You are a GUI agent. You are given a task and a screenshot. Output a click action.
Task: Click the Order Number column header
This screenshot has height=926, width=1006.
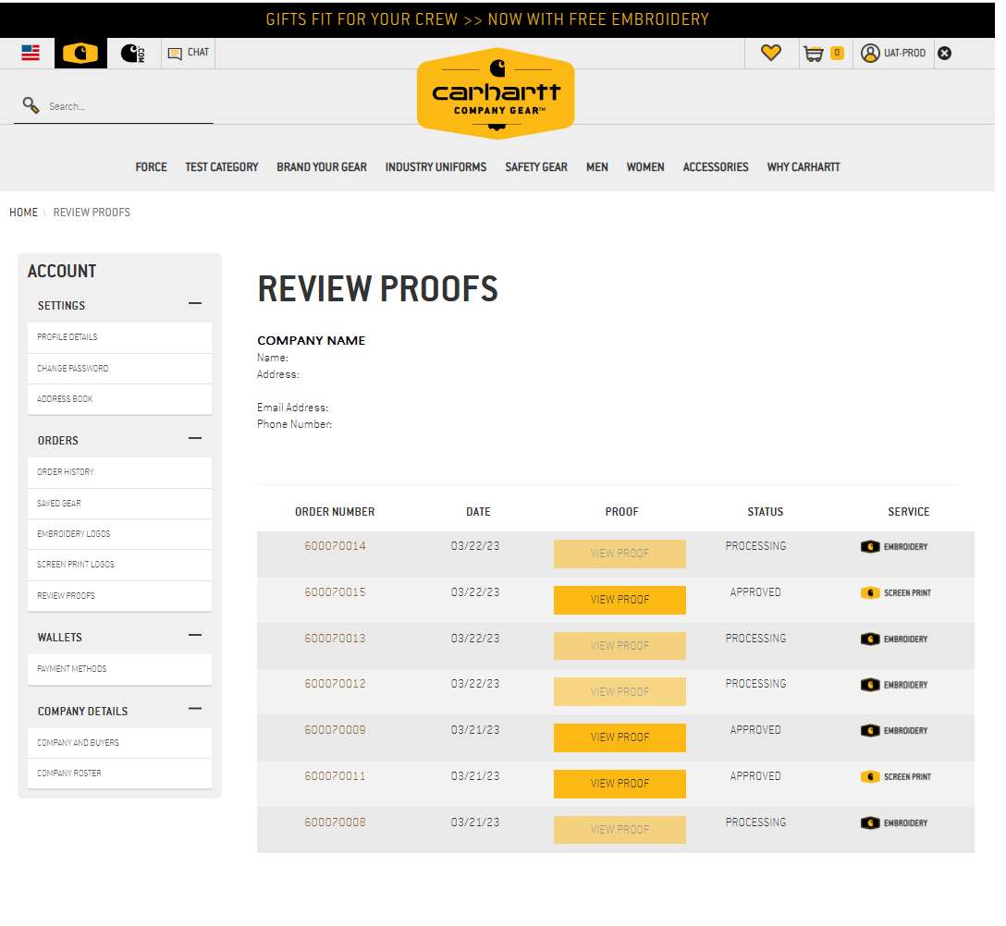(335, 512)
